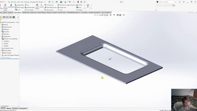Expand the Cut list(1) tree node
The image size is (197, 111).
(1, 32)
